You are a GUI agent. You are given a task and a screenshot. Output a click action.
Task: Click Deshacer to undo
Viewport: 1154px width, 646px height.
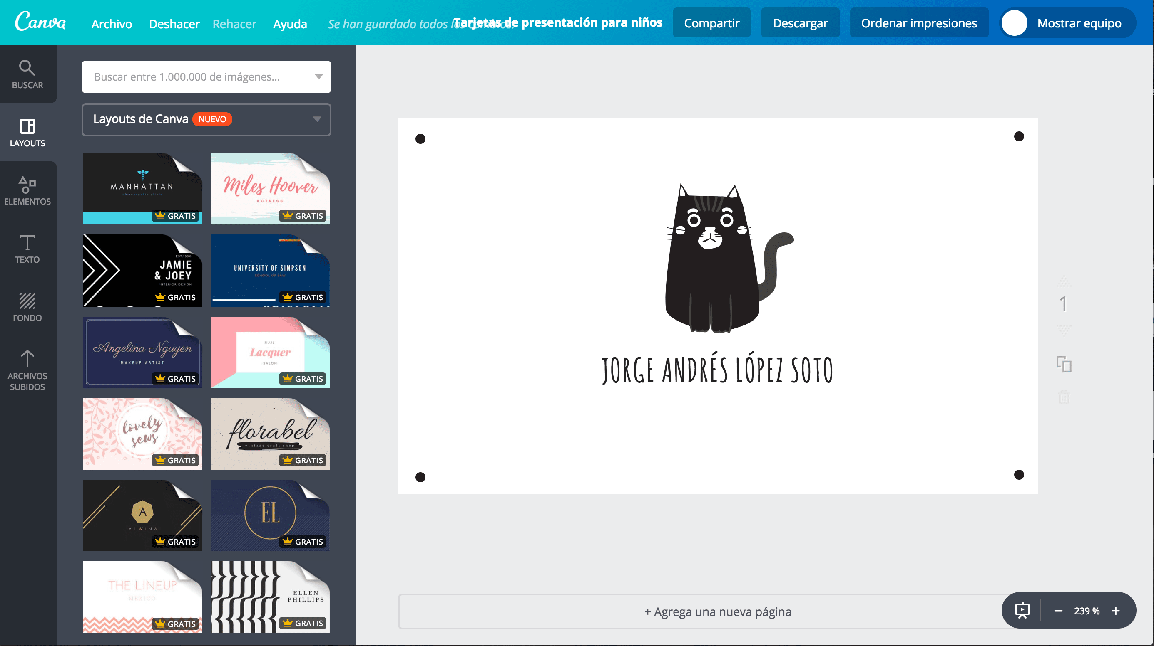click(174, 23)
